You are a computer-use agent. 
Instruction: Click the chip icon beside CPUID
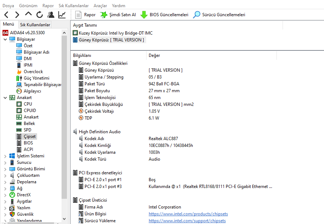click(x=19, y=111)
